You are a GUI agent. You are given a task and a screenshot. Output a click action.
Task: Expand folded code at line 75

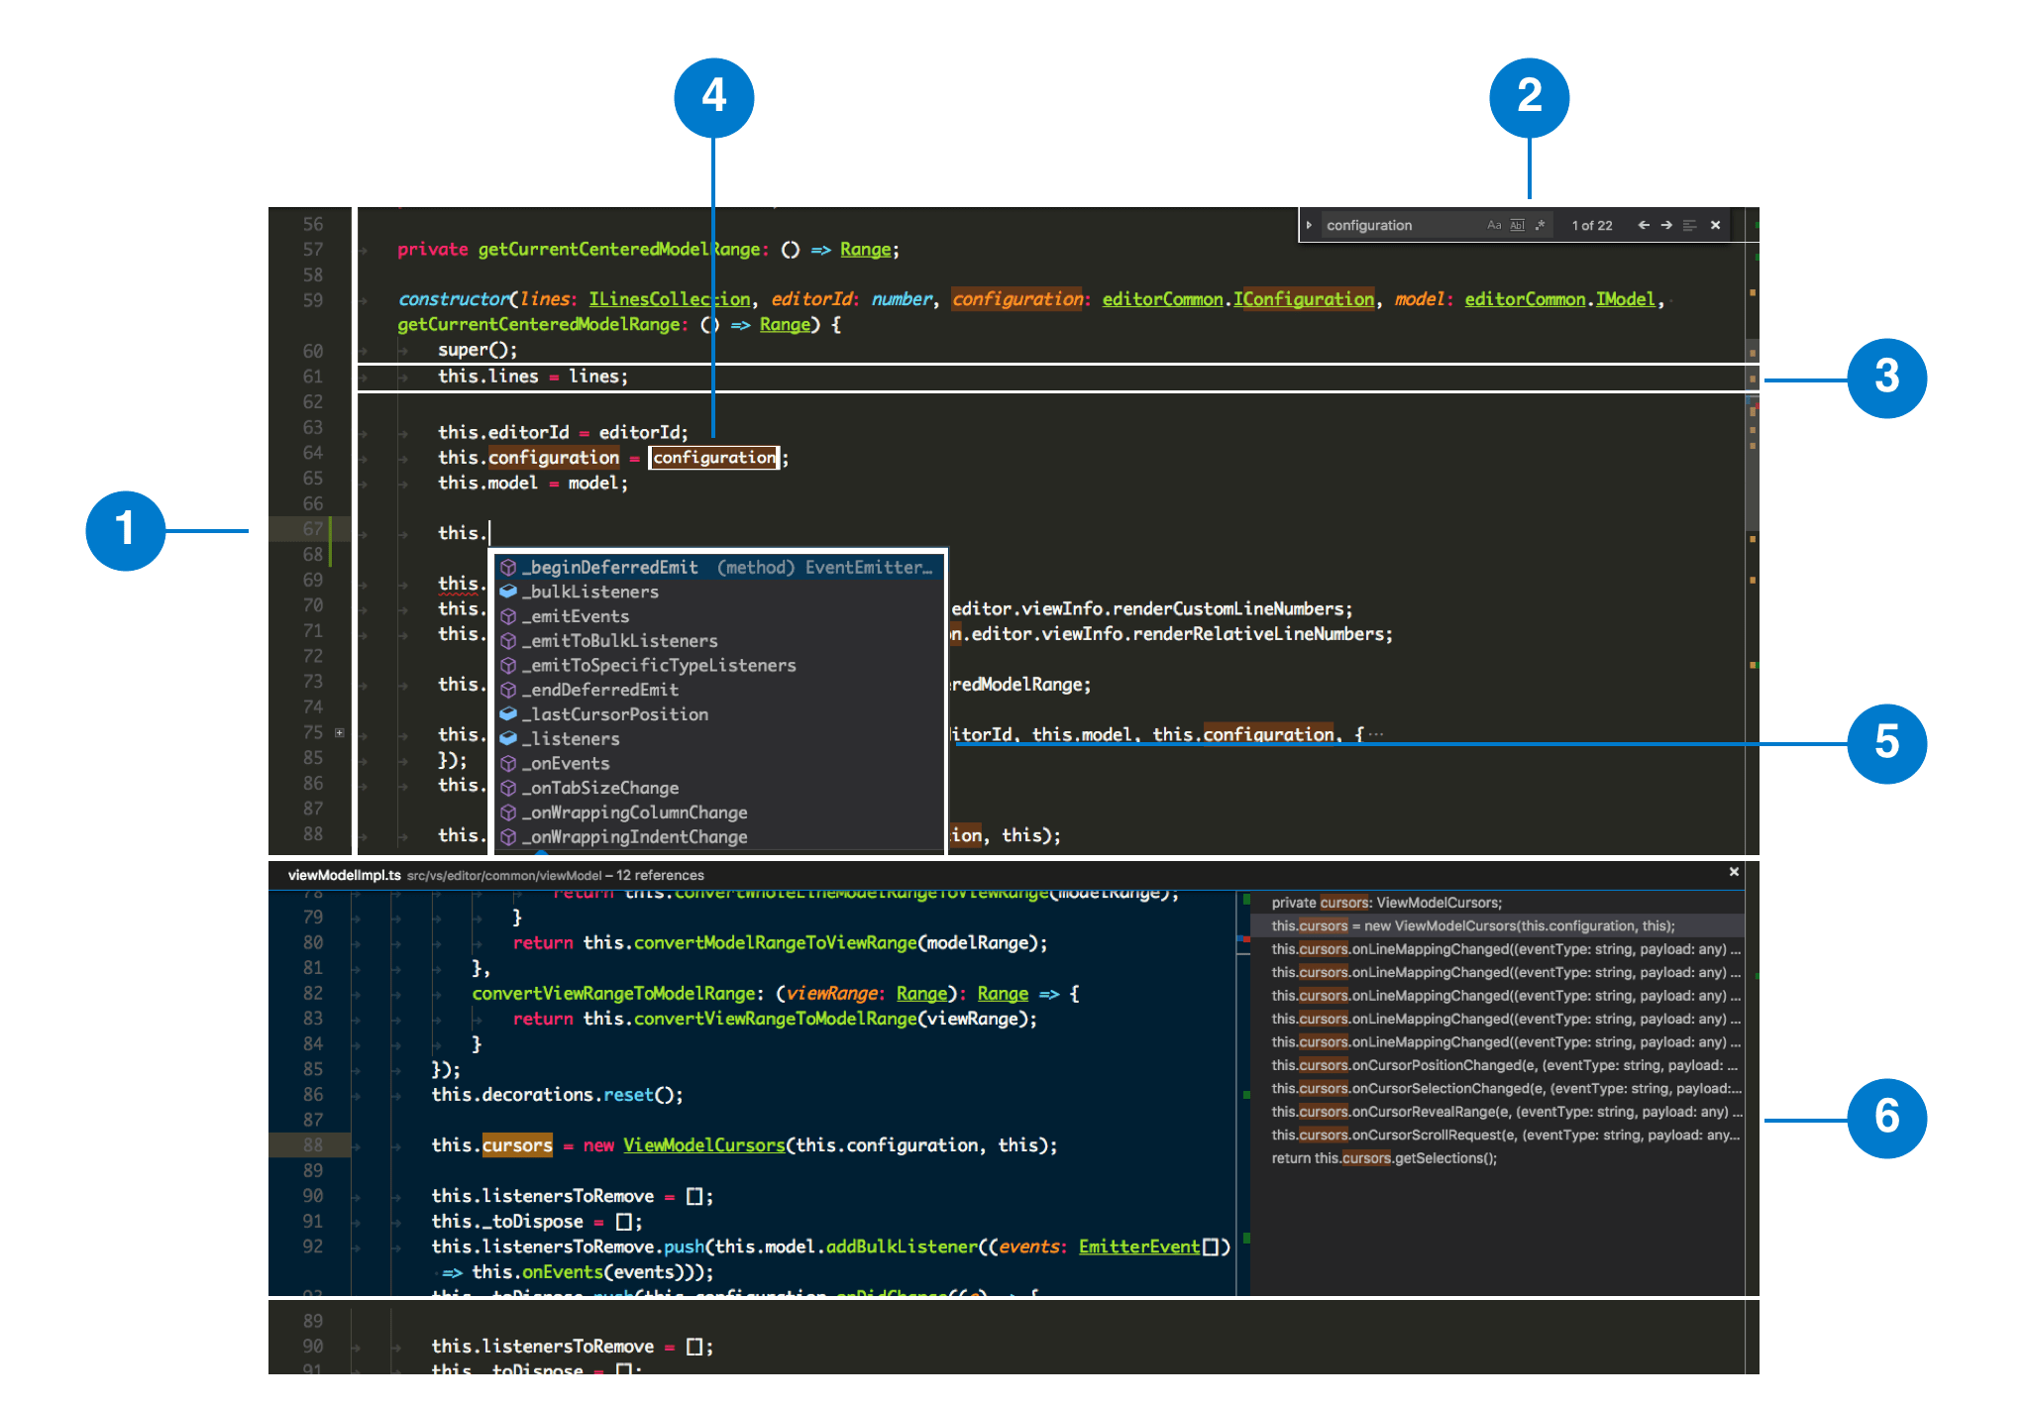tap(340, 733)
